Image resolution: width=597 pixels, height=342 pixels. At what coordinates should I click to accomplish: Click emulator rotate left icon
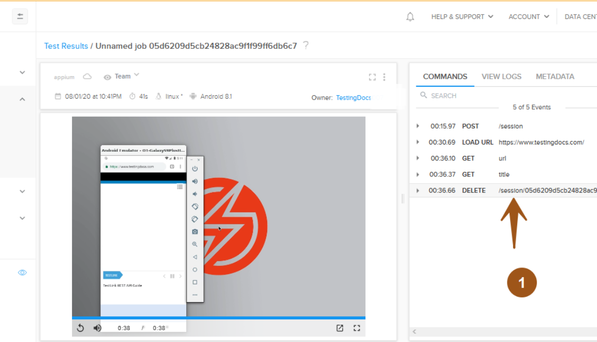click(195, 207)
